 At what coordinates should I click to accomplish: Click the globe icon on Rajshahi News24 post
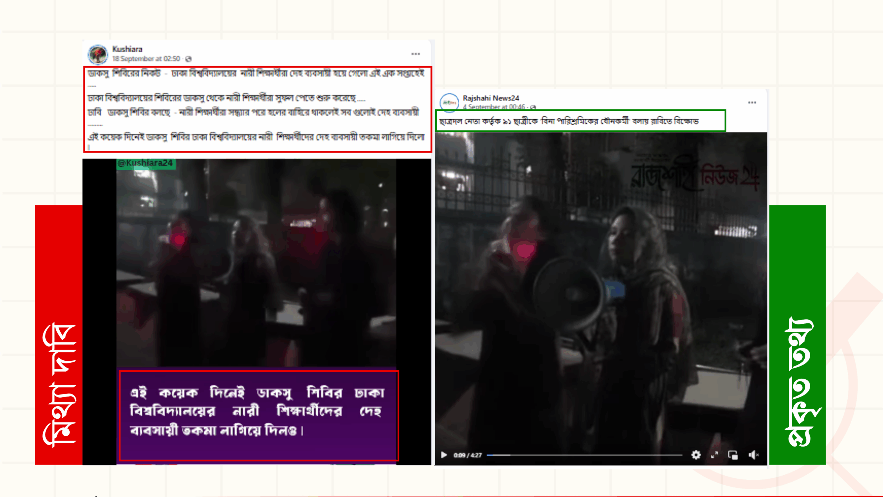tap(533, 107)
